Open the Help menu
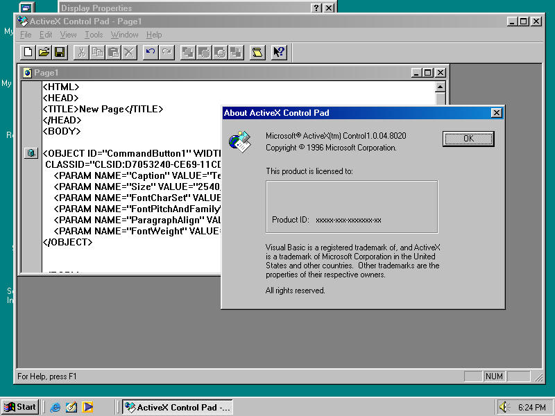This screenshot has width=555, height=416. point(154,35)
